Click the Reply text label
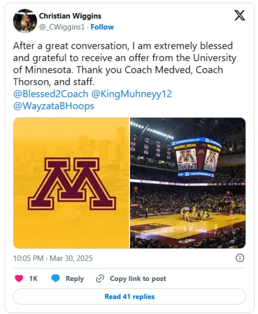 coord(75,279)
